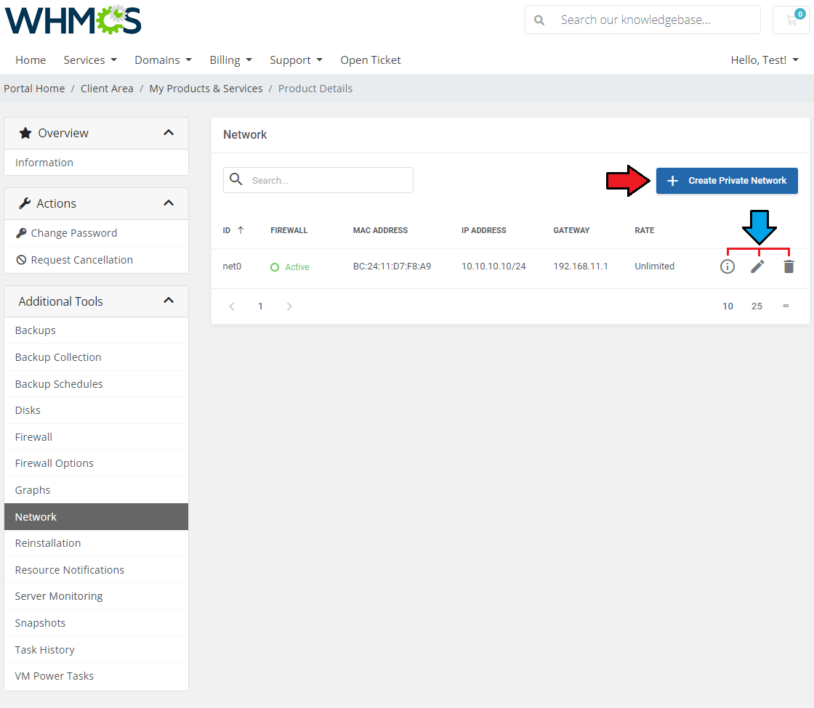Click the WHMCS logo

(x=73, y=20)
